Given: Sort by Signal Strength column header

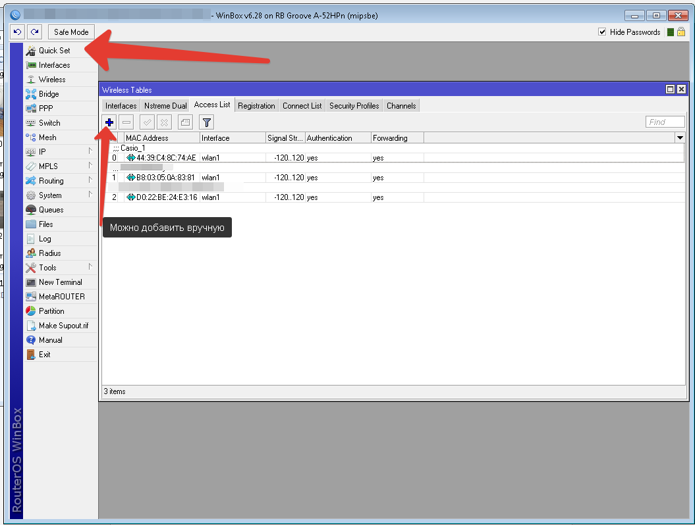Looking at the screenshot, I should tap(285, 138).
